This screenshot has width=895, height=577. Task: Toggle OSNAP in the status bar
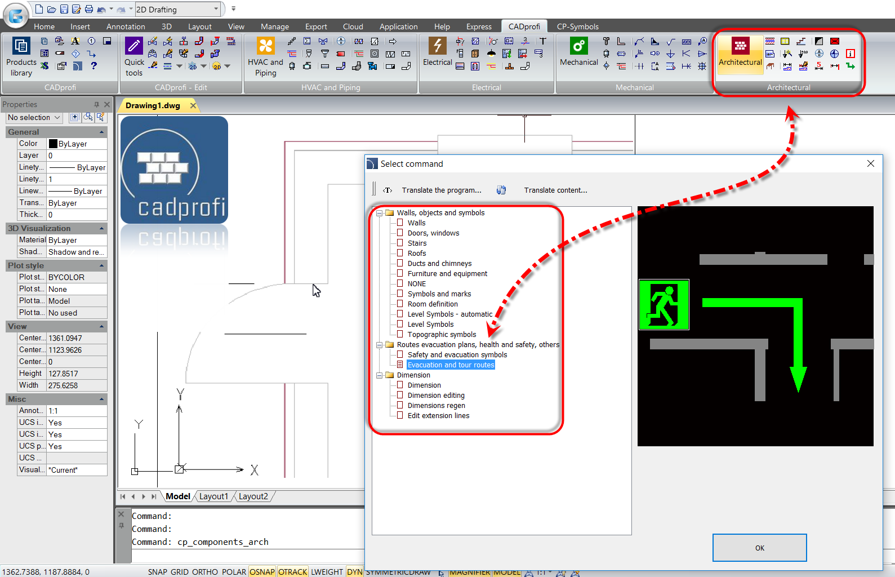262,572
